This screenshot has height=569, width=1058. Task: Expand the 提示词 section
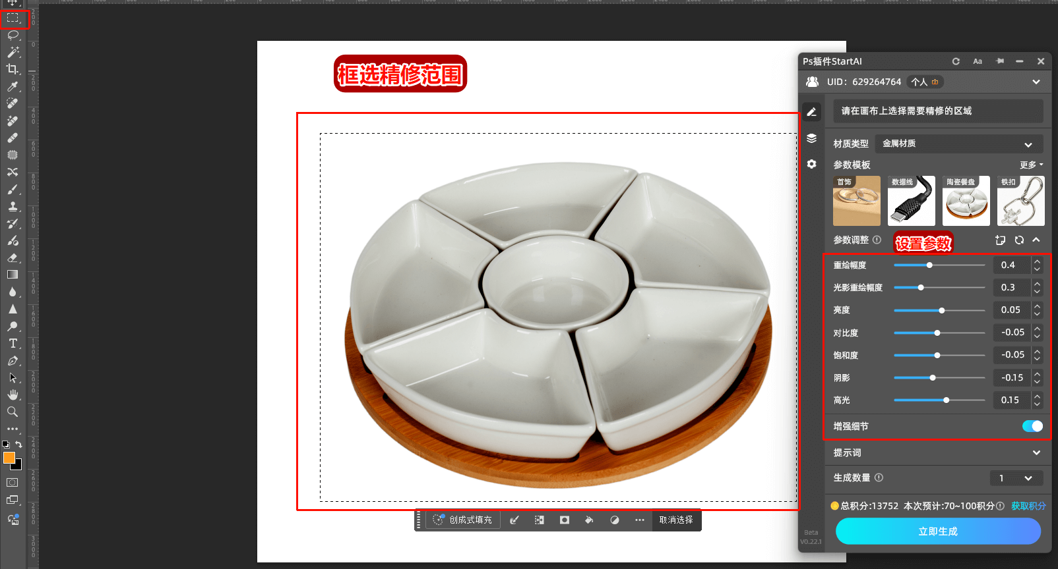click(x=1036, y=453)
